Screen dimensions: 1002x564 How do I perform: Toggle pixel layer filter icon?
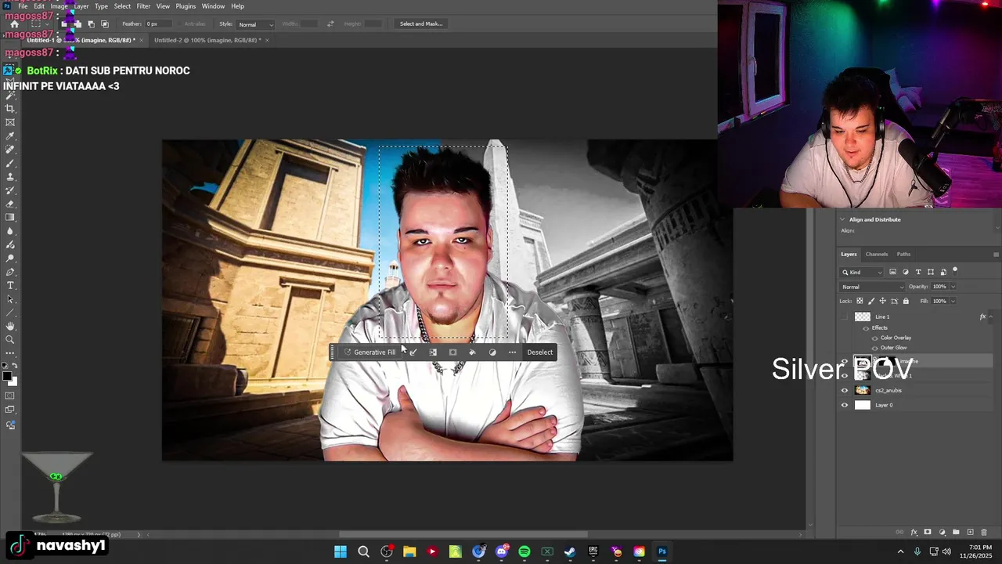point(893,272)
